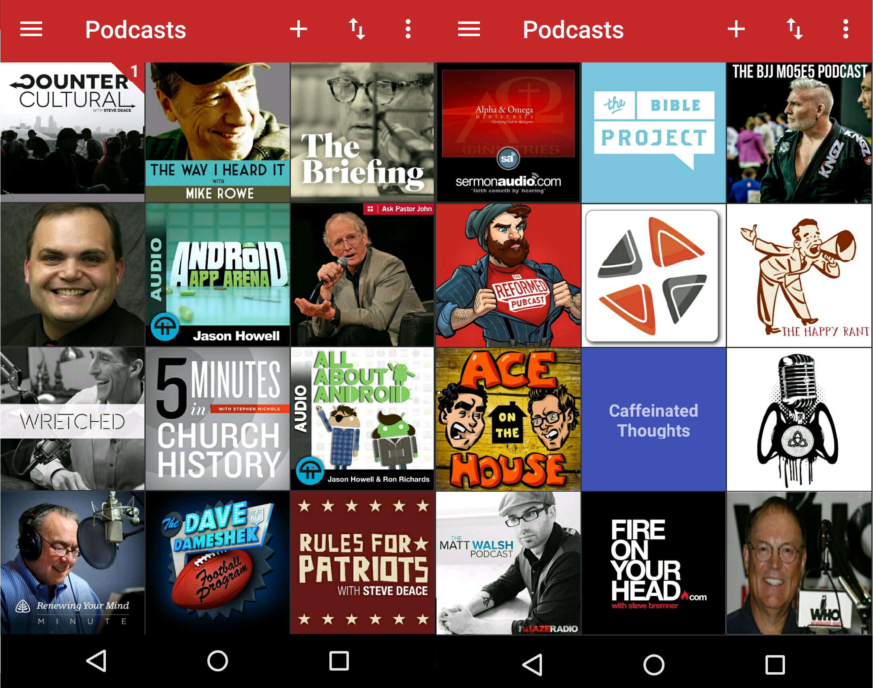Screen dimensions: 873x688
Task: Tap the Podcasts title on right screen
Action: (573, 30)
